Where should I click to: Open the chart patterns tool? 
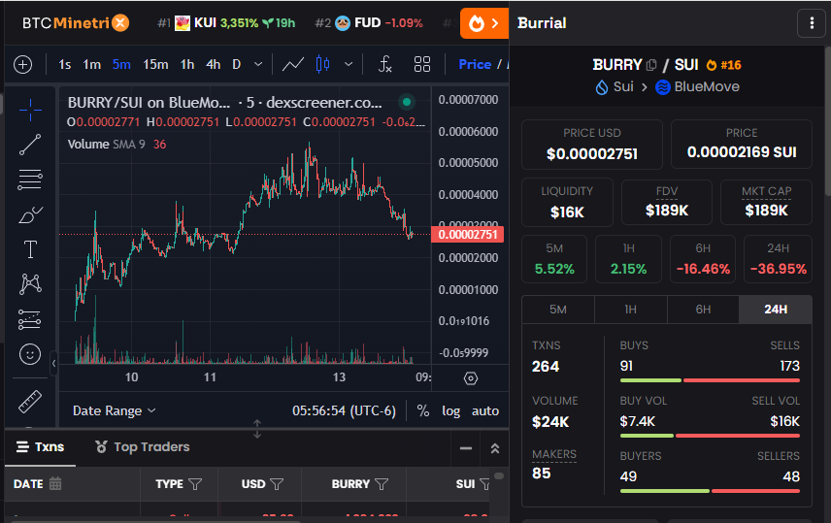point(30,284)
